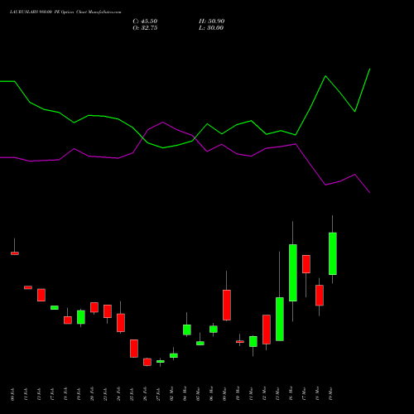Click the 11 Feb date label
Viewport: 414px width, 414px height.
26,394
